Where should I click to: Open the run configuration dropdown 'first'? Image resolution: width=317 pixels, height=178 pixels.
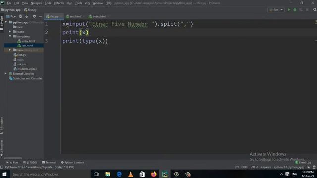point(276,10)
